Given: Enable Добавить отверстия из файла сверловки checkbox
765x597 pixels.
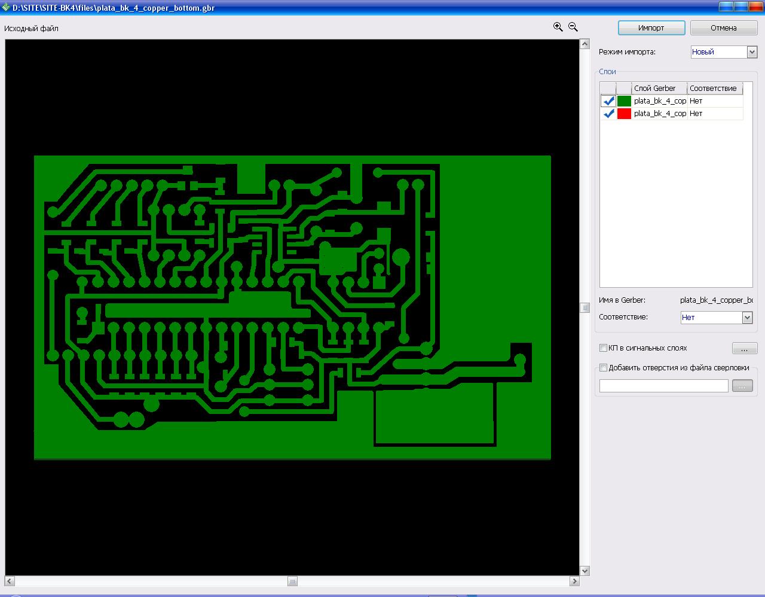Looking at the screenshot, I should click(603, 368).
